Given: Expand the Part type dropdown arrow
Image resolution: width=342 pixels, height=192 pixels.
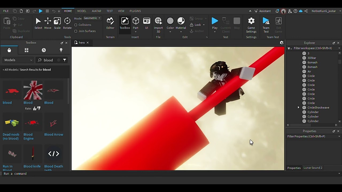Looking at the screenshot, I should 136,32.
